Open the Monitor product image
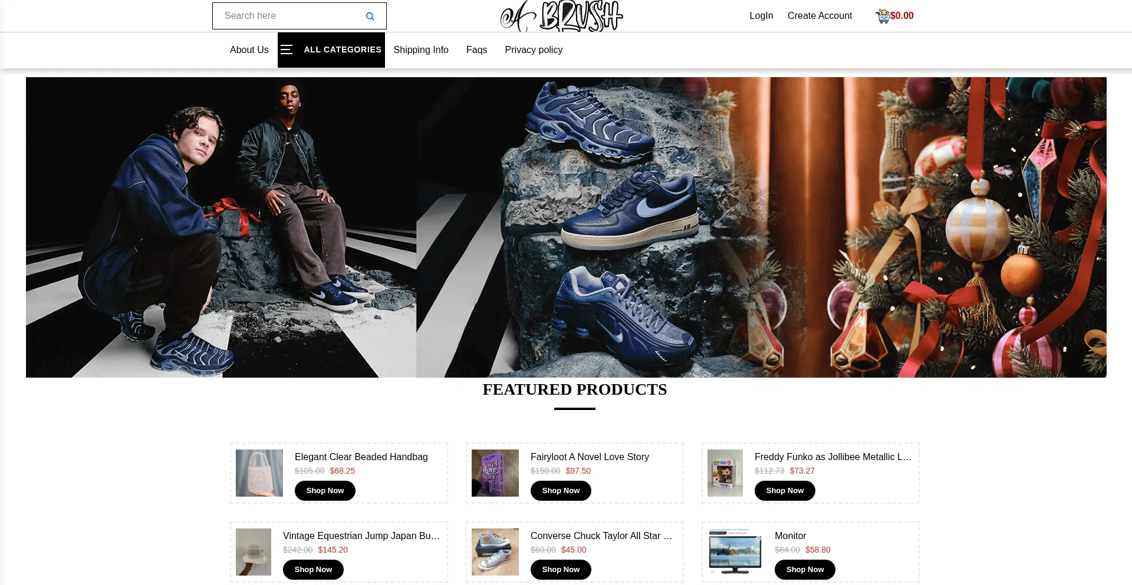This screenshot has width=1132, height=585. pos(735,552)
